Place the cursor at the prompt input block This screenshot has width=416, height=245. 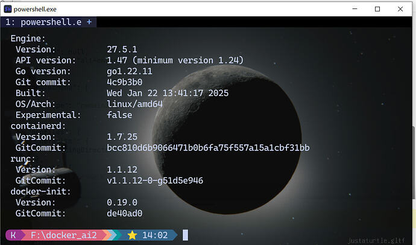coord(186,235)
